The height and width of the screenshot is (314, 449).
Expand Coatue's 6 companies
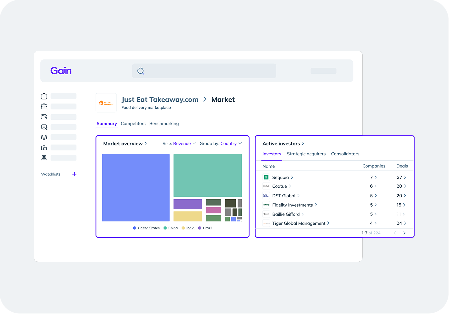pos(373,186)
